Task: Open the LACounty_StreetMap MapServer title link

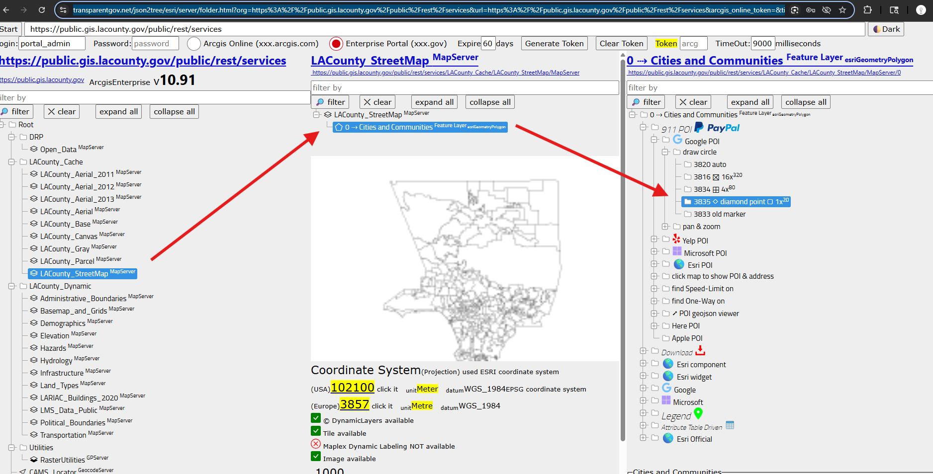Action: point(394,60)
